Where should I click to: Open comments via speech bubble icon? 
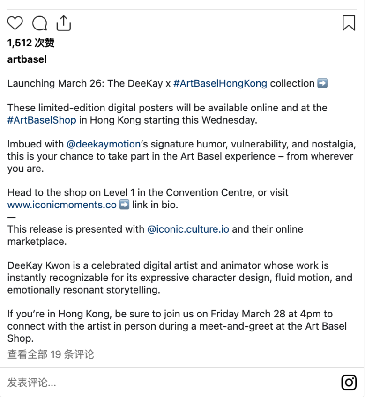[x=39, y=23]
